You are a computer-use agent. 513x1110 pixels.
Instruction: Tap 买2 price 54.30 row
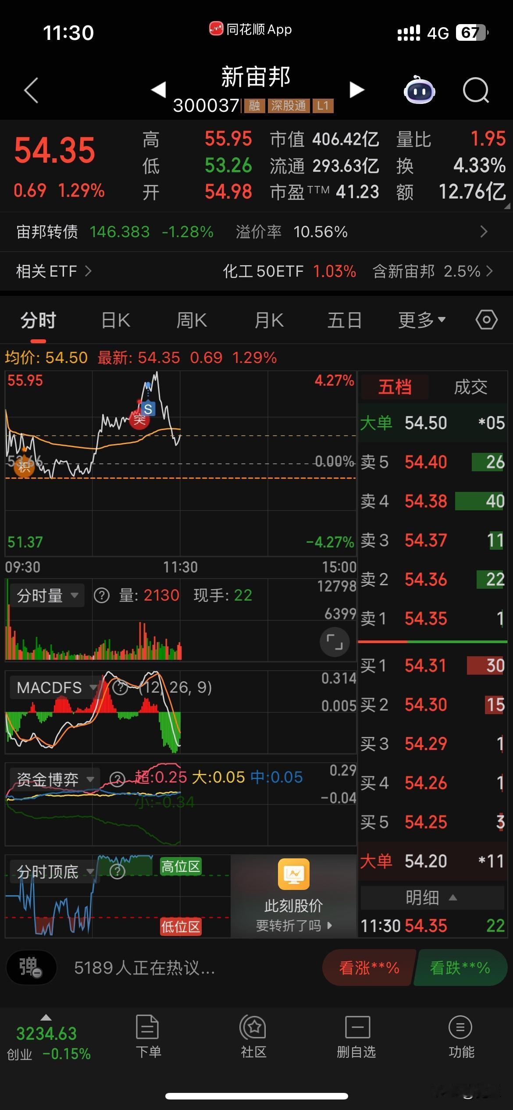click(x=432, y=704)
